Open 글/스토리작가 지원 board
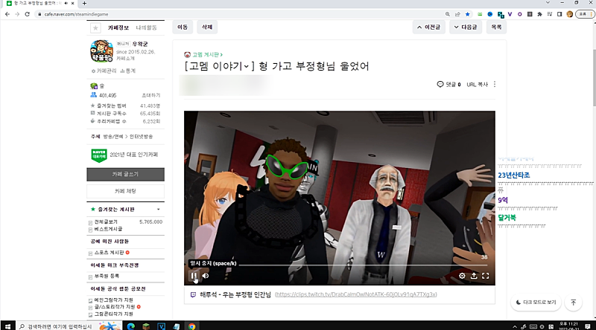The image size is (596, 330). (115, 307)
